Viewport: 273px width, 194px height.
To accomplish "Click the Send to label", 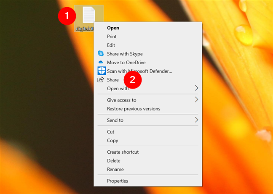I will [x=115, y=120].
